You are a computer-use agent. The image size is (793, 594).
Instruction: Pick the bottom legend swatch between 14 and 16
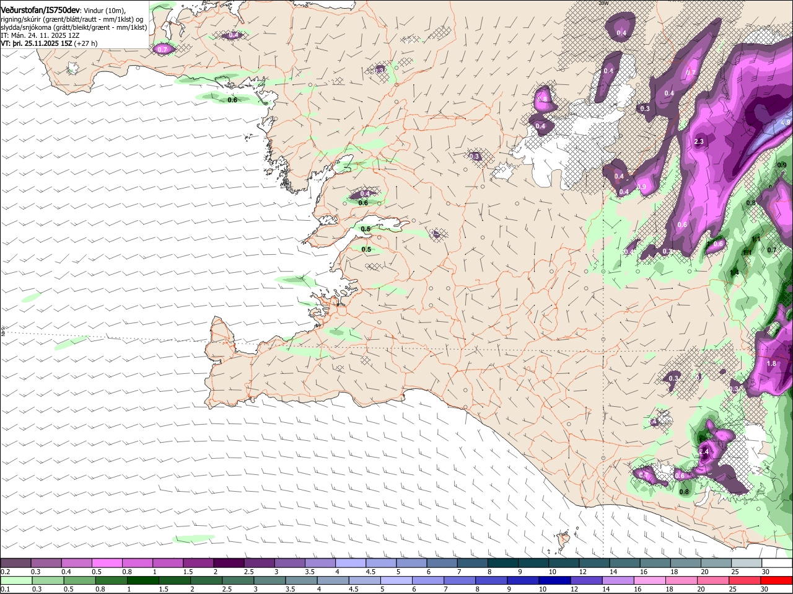click(x=618, y=580)
